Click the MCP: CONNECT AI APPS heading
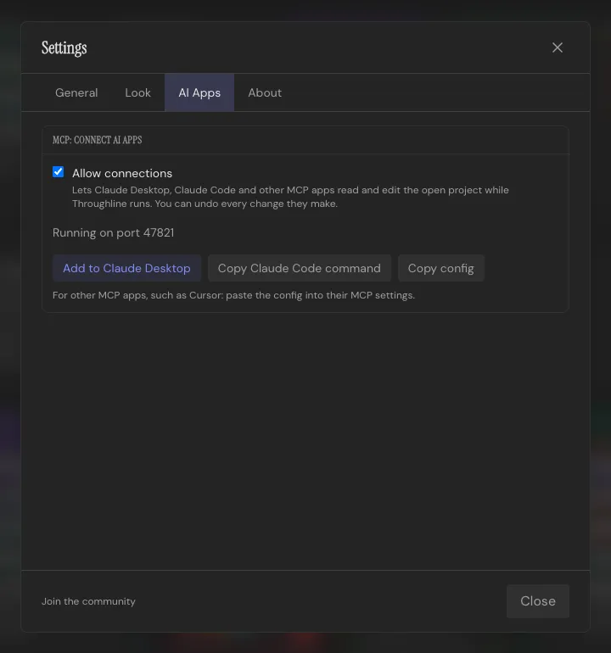The width and height of the screenshot is (611, 653). tap(97, 140)
